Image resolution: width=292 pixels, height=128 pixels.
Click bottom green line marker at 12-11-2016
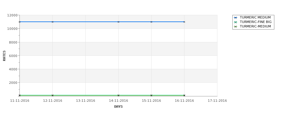tap(53, 95)
